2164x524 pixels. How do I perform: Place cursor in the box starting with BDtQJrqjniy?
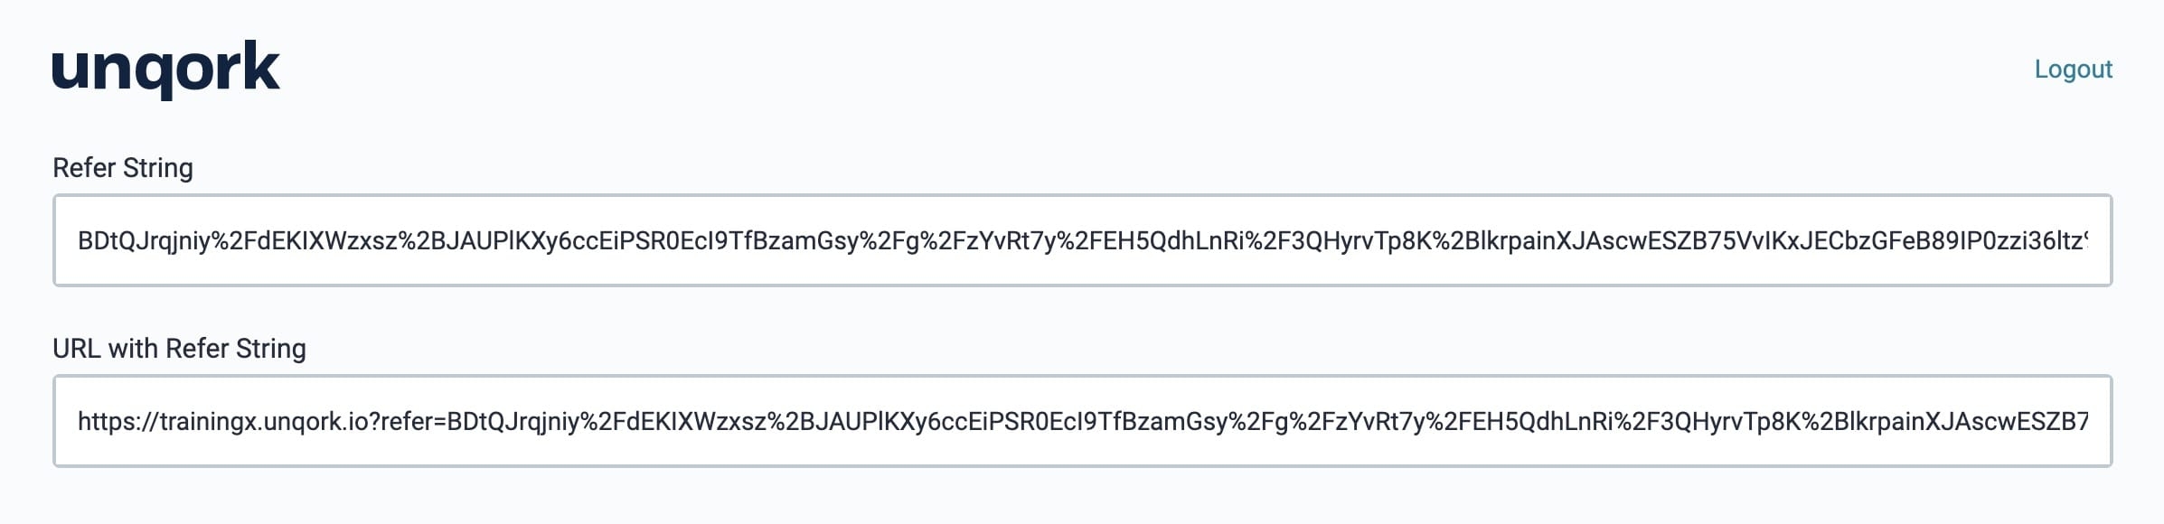point(1082,240)
